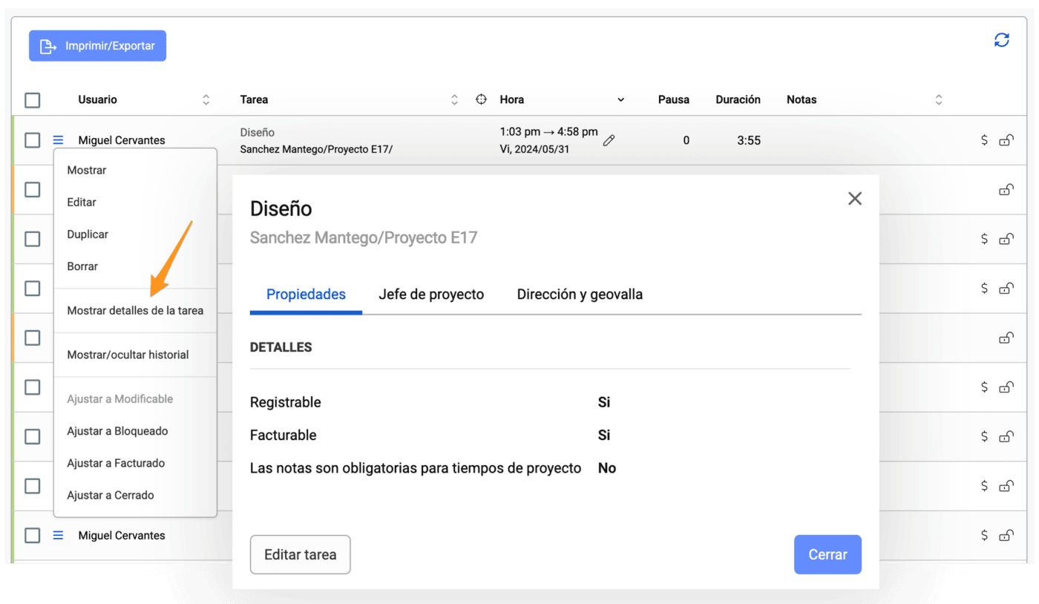Sort by the Usuario column arrows
This screenshot has width=1039, height=604.
206,99
